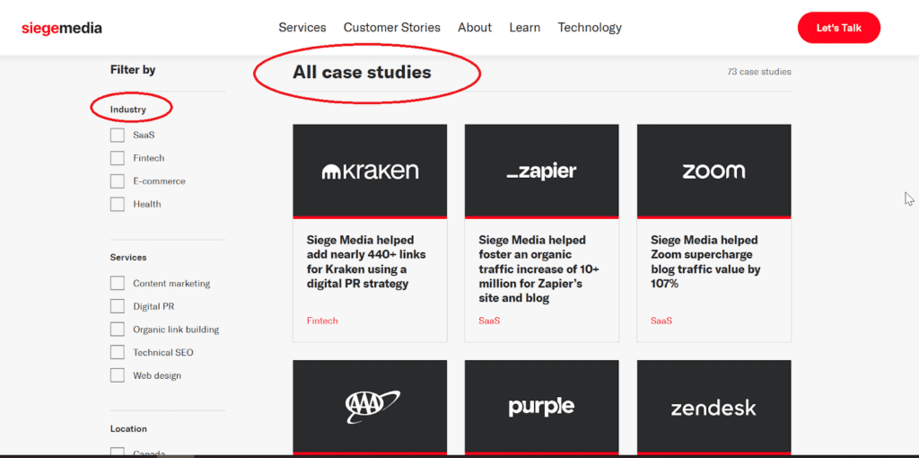The image size is (919, 458).
Task: Open the Zoom logo card
Action: click(713, 171)
